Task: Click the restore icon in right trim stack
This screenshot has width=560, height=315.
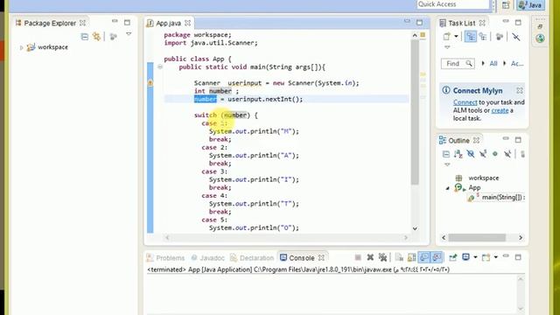Action: point(540,27)
